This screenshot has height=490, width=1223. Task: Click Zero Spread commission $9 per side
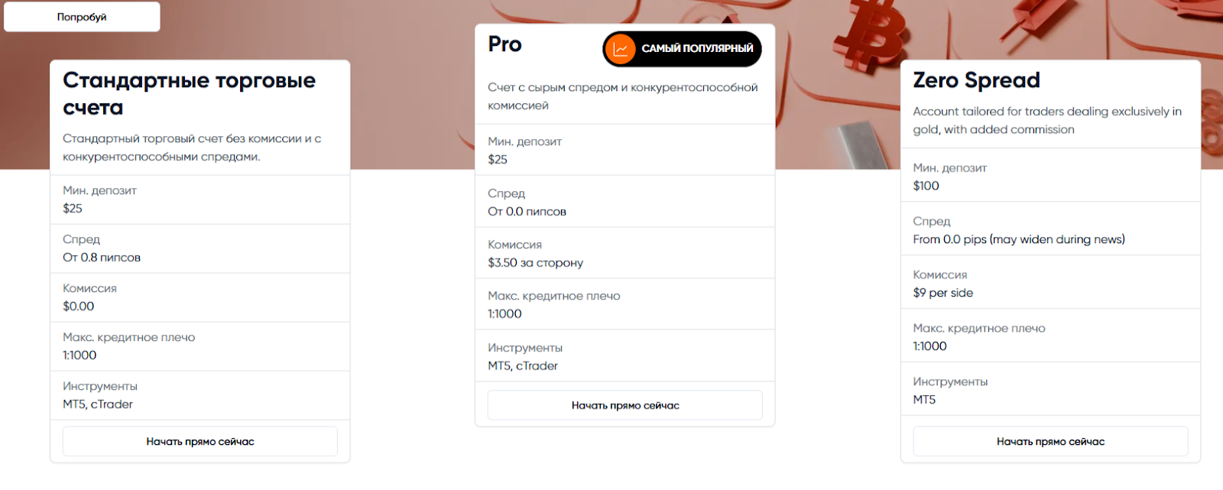pos(942,293)
